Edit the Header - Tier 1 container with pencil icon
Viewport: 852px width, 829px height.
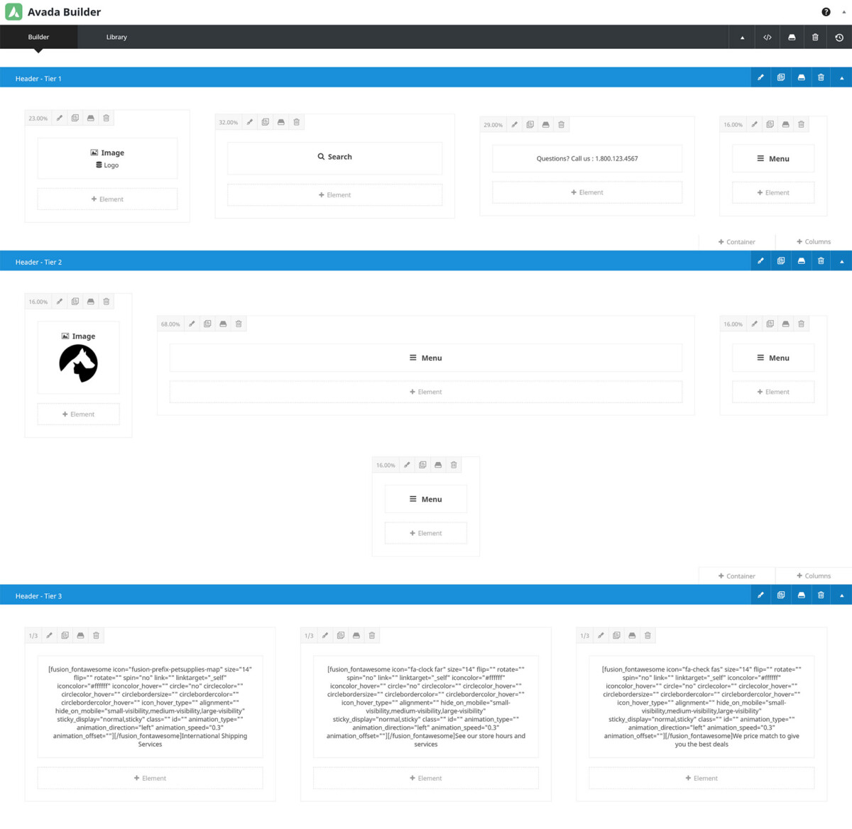760,77
